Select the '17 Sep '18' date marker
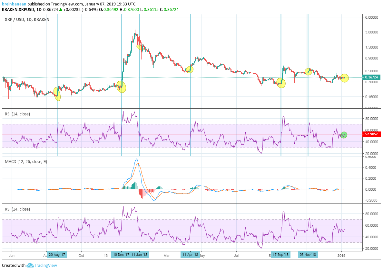Screen dimensions: 383x271 click(281, 255)
